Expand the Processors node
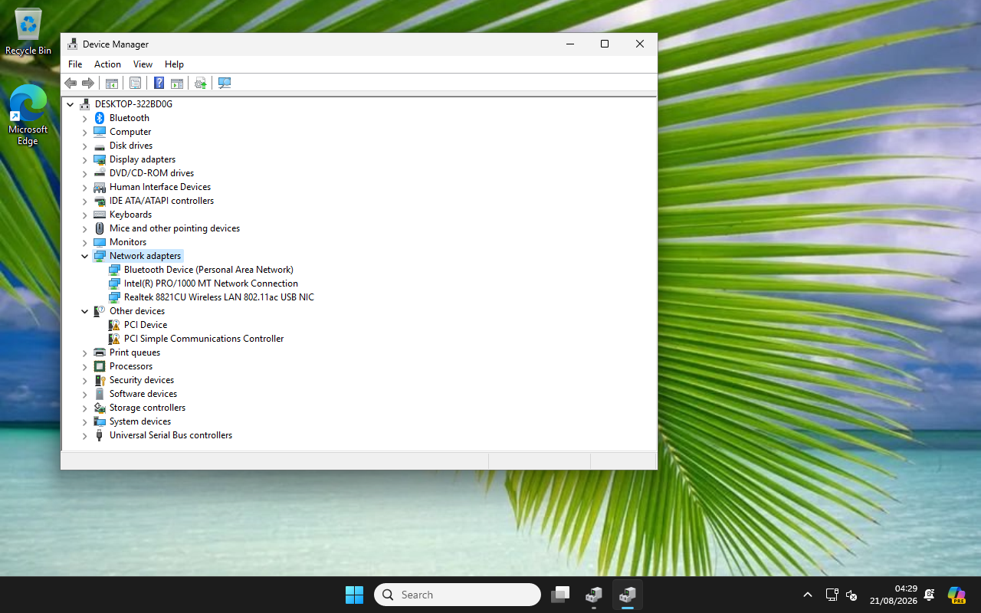981x613 pixels. (x=85, y=367)
